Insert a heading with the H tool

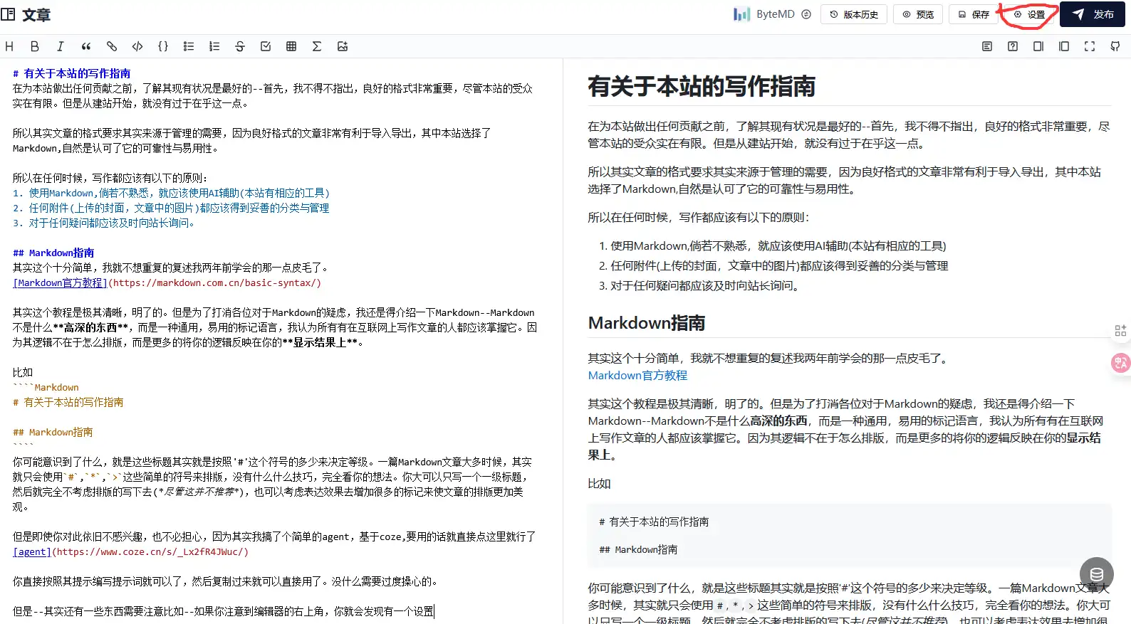pos(9,46)
